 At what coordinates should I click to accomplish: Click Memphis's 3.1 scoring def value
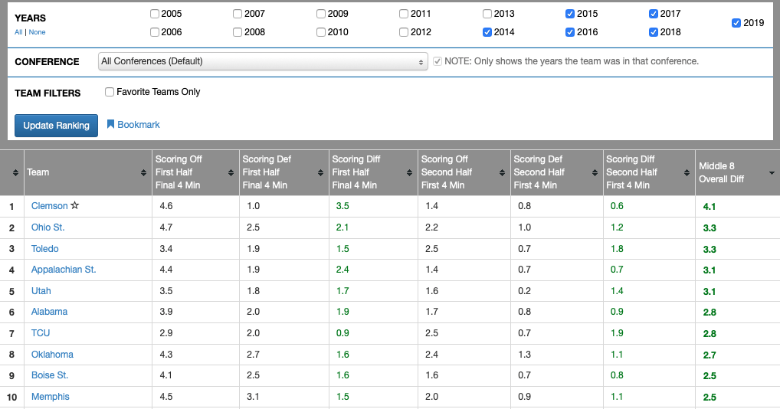(x=253, y=397)
